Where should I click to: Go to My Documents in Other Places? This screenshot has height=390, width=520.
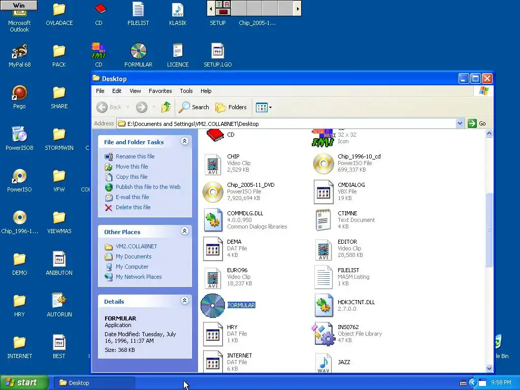coord(134,256)
